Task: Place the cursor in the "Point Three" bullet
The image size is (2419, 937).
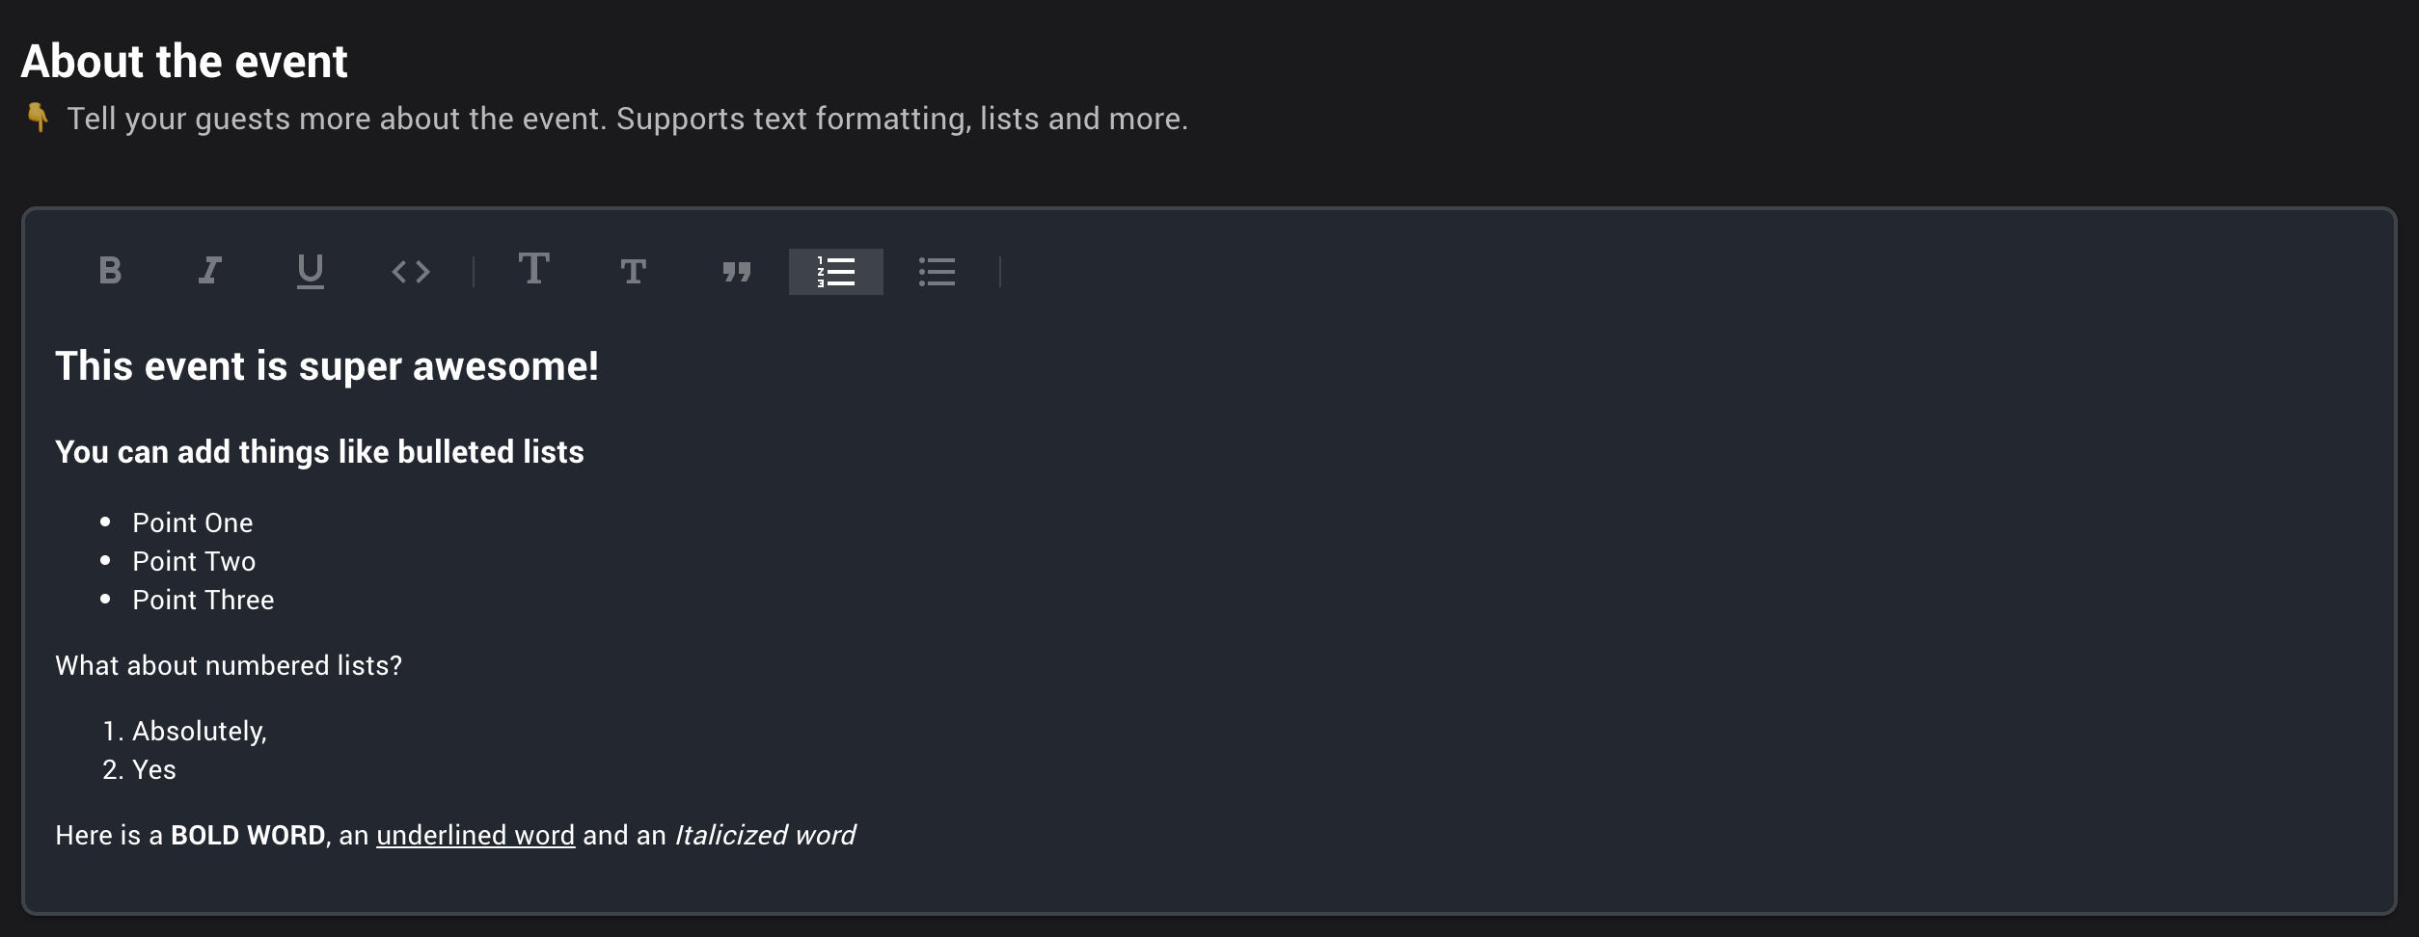Action: 204,600
